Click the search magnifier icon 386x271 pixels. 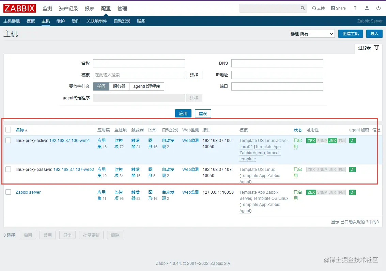[303, 8]
